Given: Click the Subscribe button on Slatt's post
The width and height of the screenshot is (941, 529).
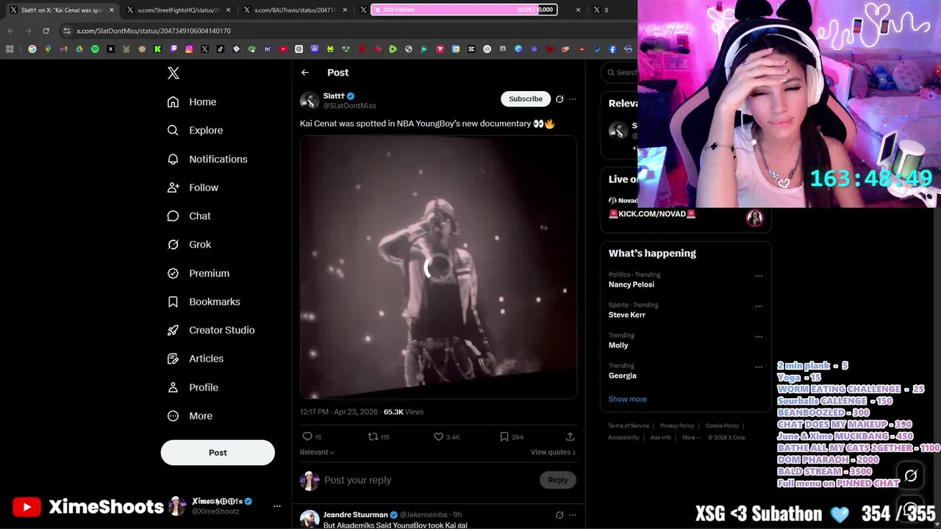Looking at the screenshot, I should click(526, 98).
